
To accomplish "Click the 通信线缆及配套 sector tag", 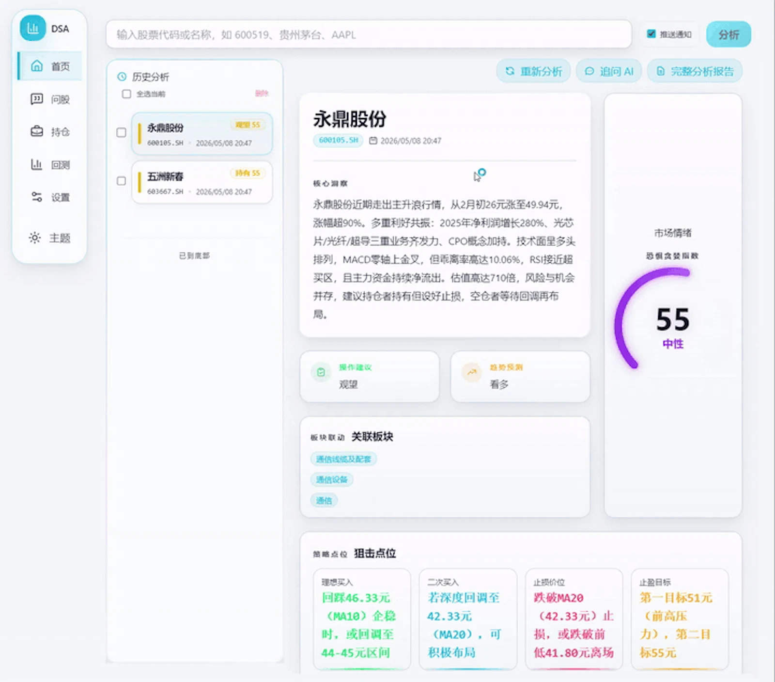I will (343, 459).
